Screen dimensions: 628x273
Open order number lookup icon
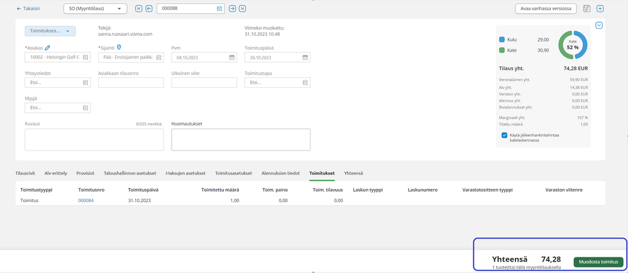pos(219,9)
